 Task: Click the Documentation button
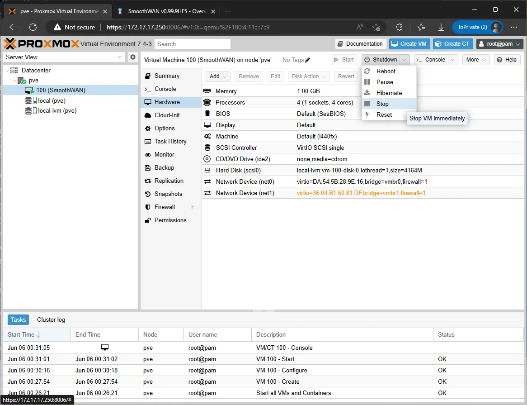pos(360,44)
